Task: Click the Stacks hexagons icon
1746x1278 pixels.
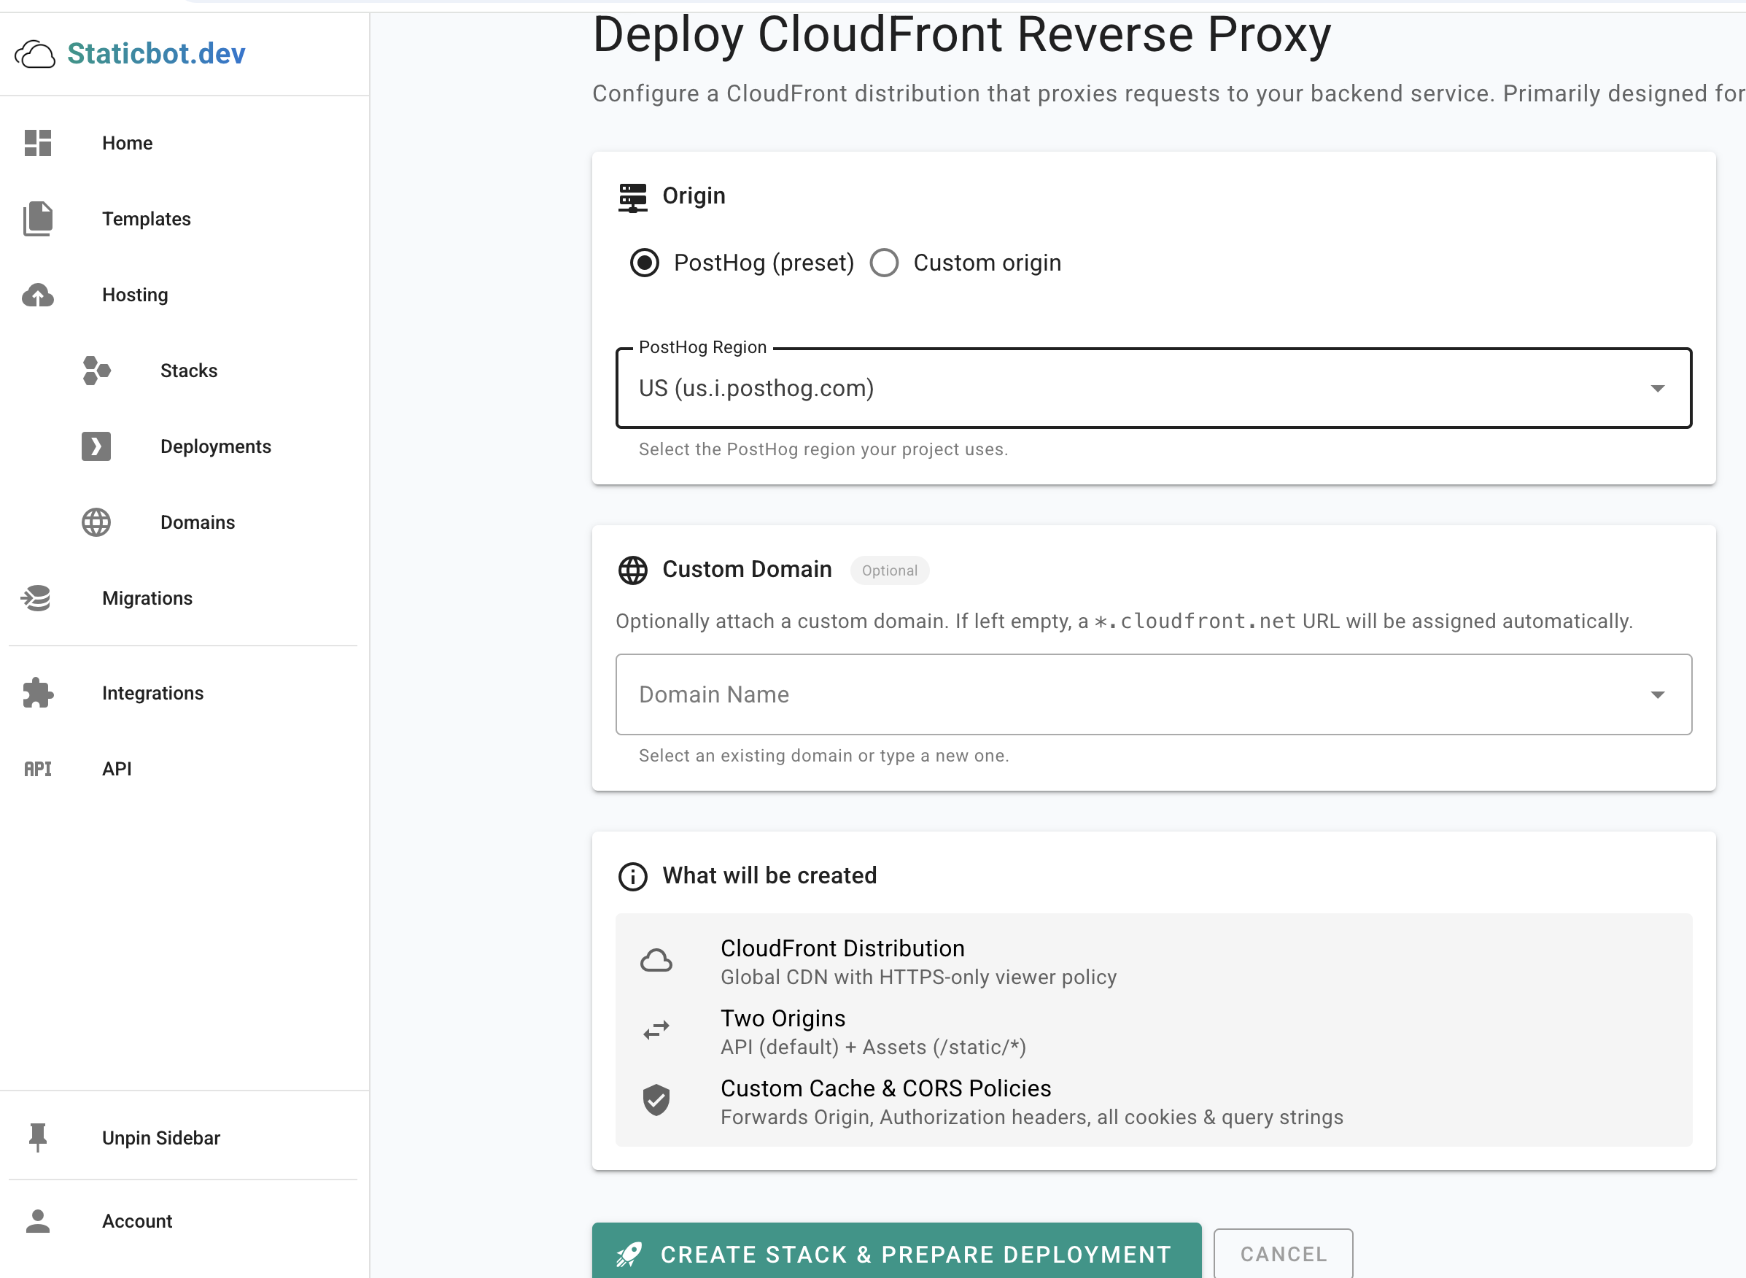Action: [96, 371]
